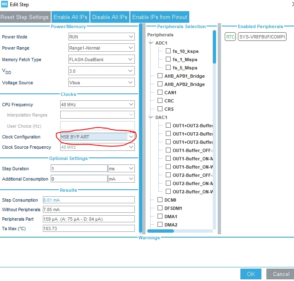Image resolution: width=294 pixels, height=281 pixels.
Task: Open Step Duration unit dropdown (ms)
Action: (121, 169)
